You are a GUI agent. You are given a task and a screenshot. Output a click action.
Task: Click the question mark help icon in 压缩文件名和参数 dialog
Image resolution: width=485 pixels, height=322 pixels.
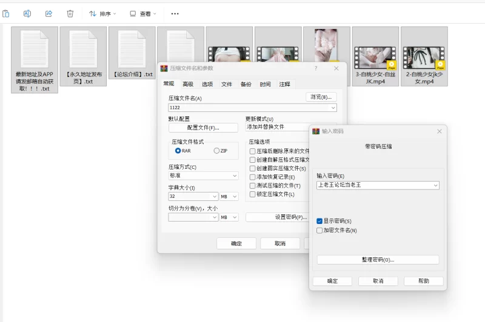(x=315, y=68)
